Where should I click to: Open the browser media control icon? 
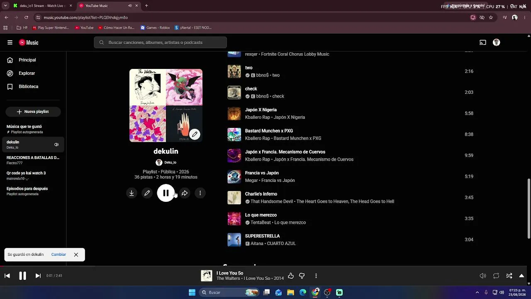coord(504,17)
